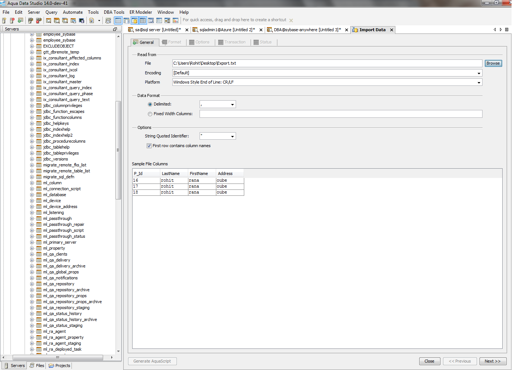Select the Fixed Width Columns radio button
Image resolution: width=519 pixels, height=370 pixels.
tap(150, 114)
